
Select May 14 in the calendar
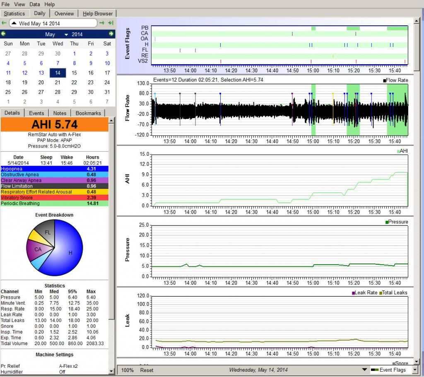[58, 73]
